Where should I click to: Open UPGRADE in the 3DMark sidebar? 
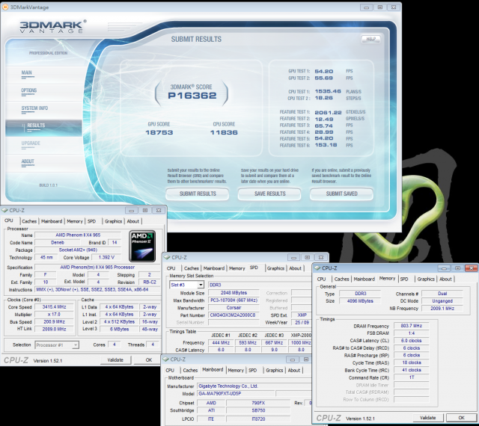tap(31, 143)
